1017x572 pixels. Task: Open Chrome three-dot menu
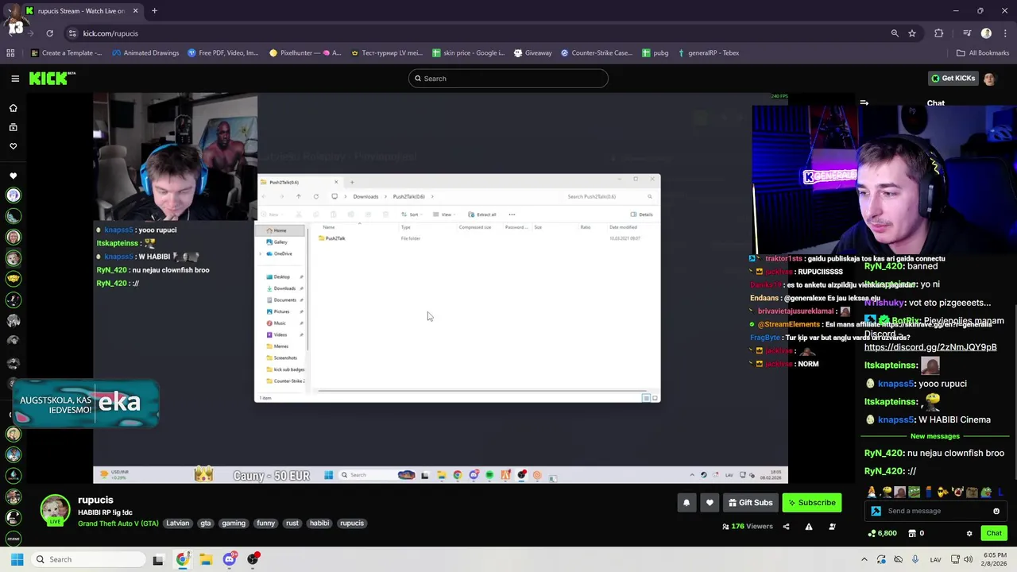pos(1004,33)
